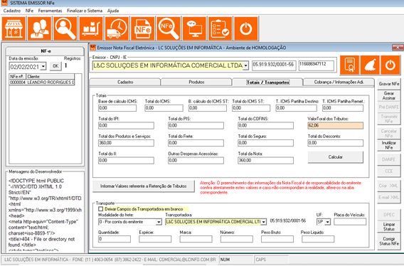The height and width of the screenshot is (266, 404).
Task: Open the delivery truck with clock icon
Action: click(117, 28)
